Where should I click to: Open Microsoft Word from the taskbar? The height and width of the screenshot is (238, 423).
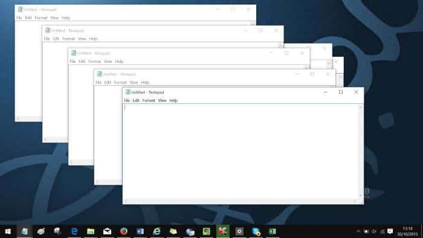point(140,231)
